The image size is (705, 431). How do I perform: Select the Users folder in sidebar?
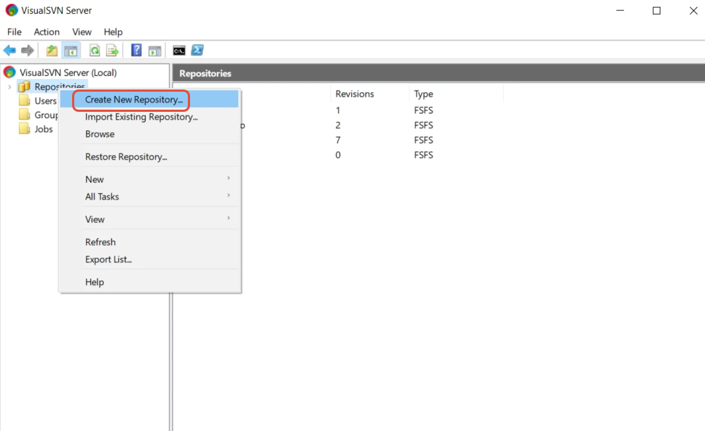[x=46, y=100]
